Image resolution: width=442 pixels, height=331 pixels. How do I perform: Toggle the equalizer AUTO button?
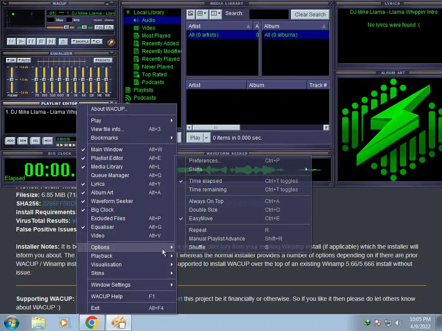click(x=24, y=60)
